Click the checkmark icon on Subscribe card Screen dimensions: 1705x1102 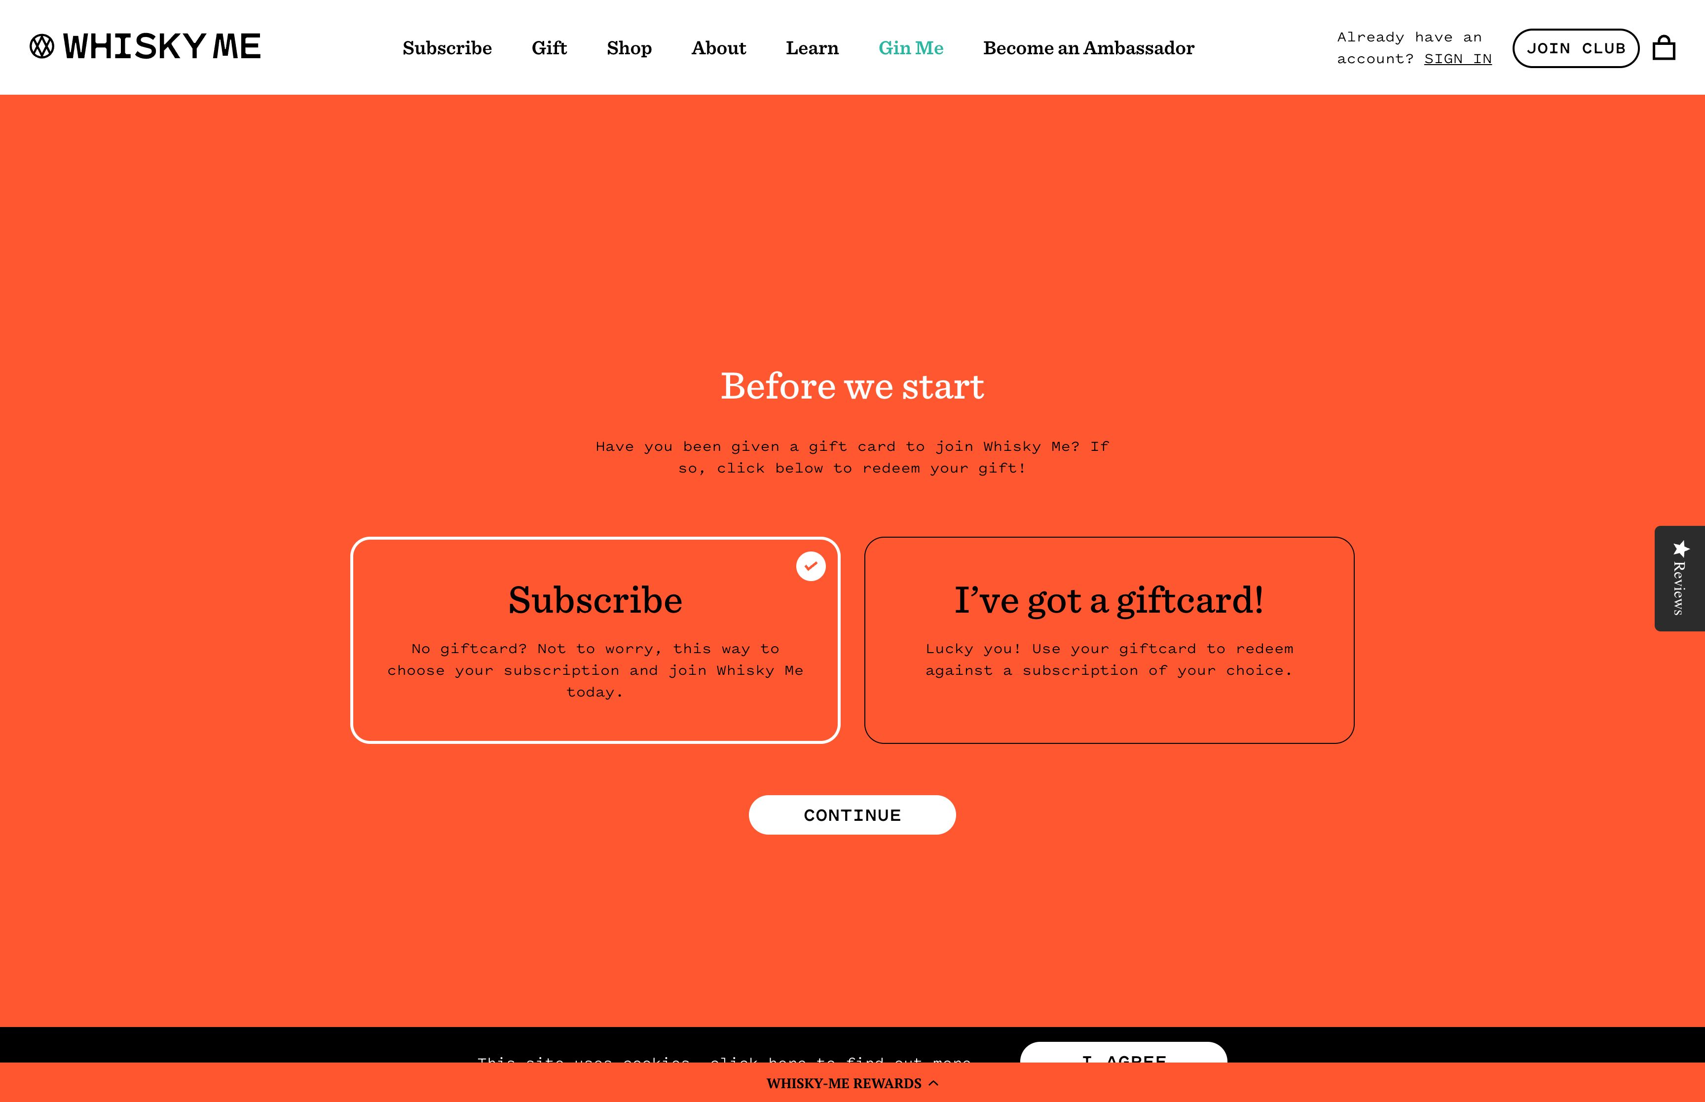[810, 565]
